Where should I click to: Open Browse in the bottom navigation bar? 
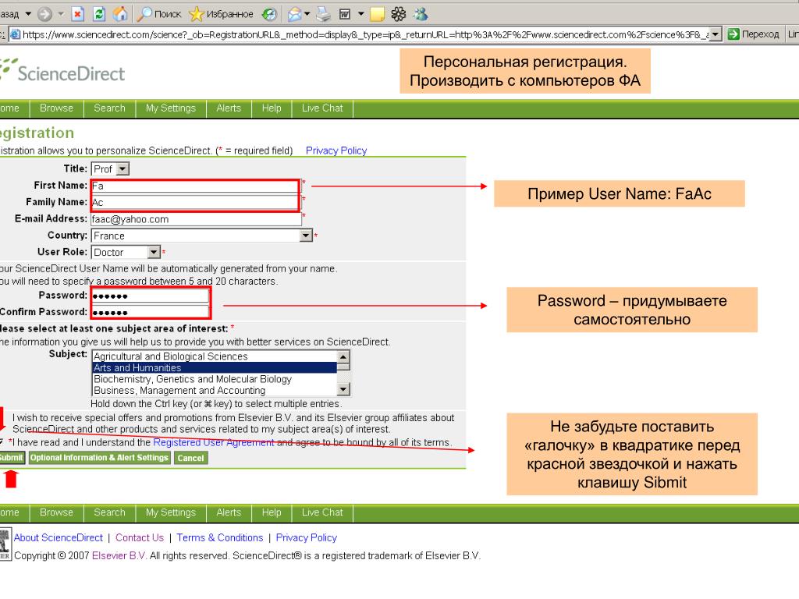(x=56, y=512)
